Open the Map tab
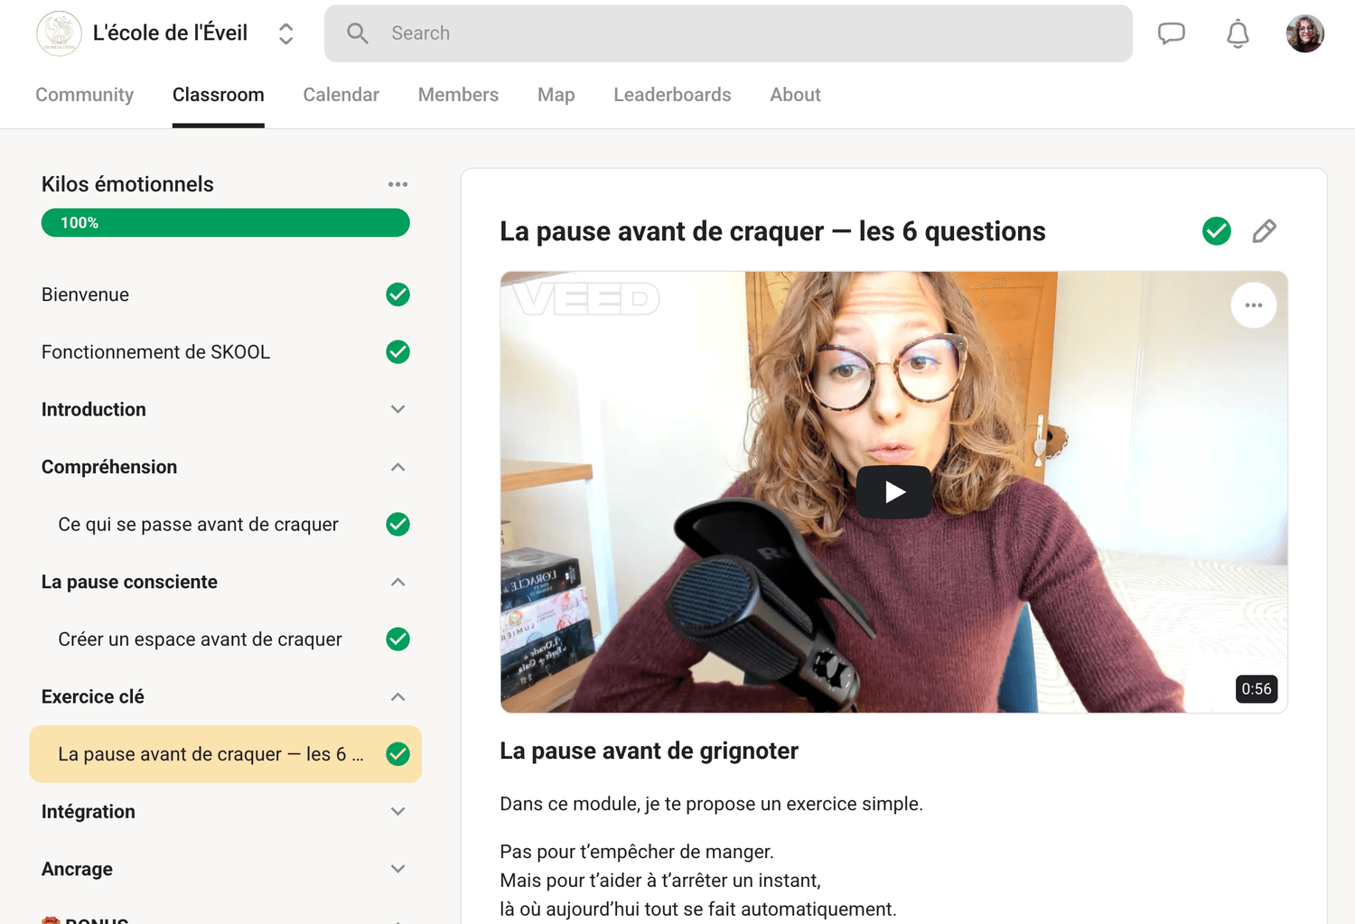Image resolution: width=1355 pixels, height=924 pixels. pyautogui.click(x=556, y=95)
